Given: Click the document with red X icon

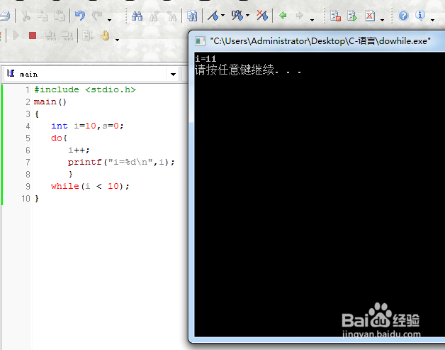Looking at the screenshot, I should pos(369,16).
